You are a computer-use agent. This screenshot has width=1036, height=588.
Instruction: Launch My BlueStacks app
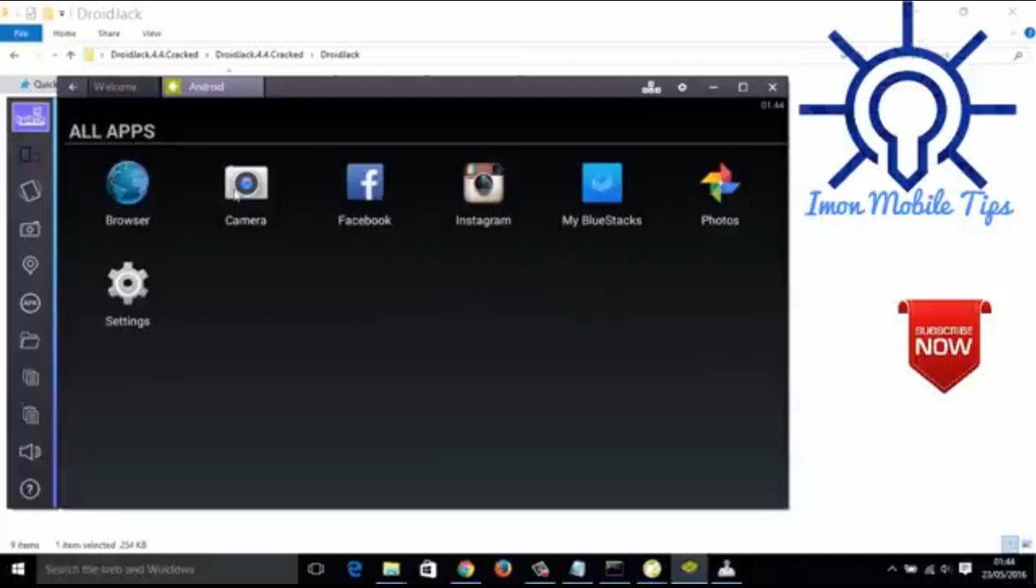[x=602, y=183]
